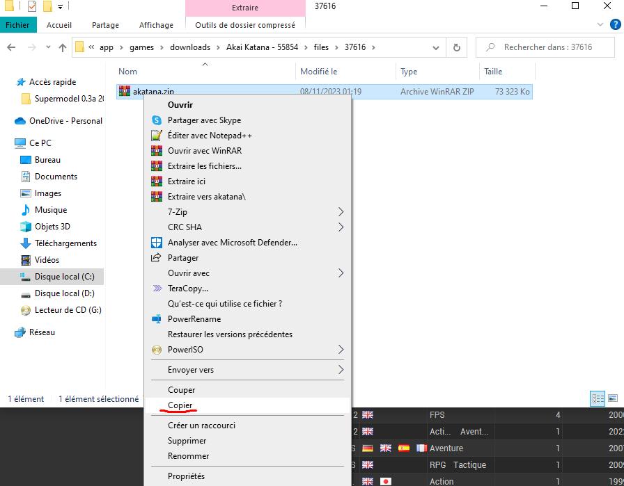Switch to the Affichage ribbon tab

tap(155, 25)
